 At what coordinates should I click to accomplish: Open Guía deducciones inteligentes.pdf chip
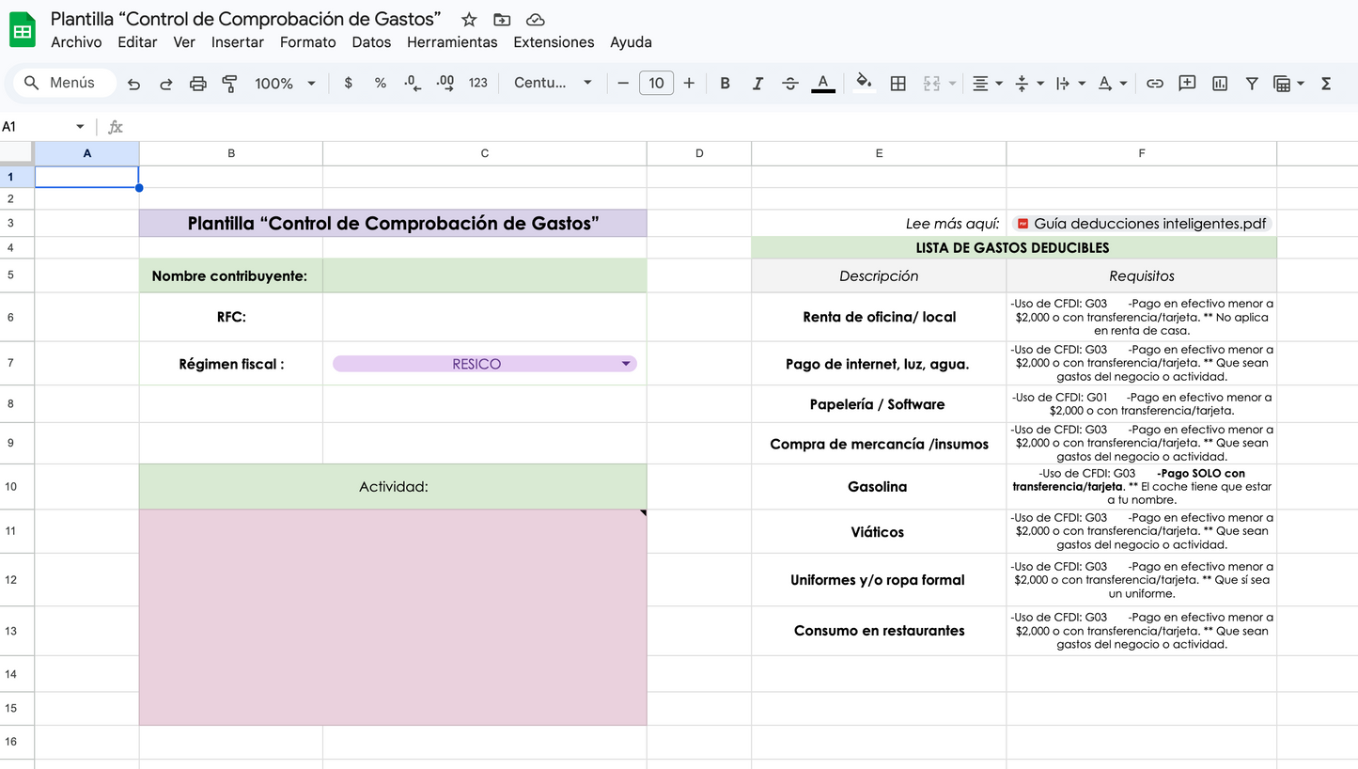coord(1142,224)
